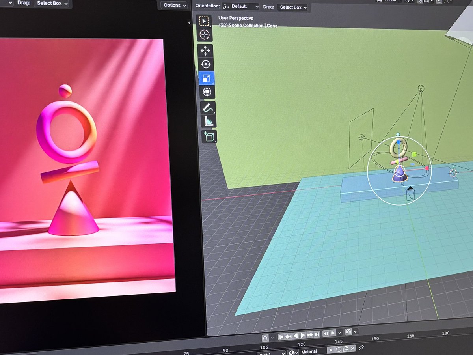Jump to the first frame
Viewport: 473px width, 355px height.
(x=281, y=336)
